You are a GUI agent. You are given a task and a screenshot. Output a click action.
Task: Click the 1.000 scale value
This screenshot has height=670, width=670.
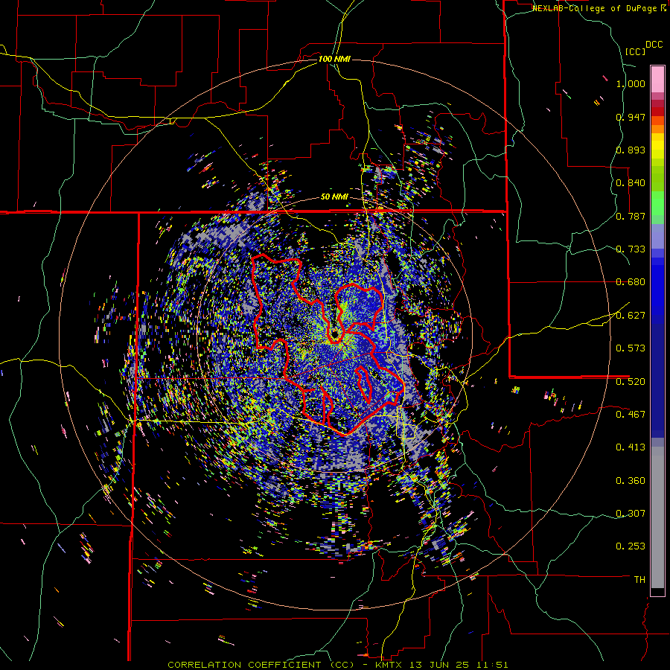(631, 83)
